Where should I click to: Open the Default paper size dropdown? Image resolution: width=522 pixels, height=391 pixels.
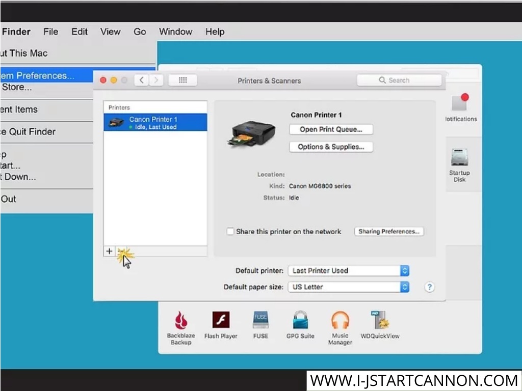pos(349,287)
